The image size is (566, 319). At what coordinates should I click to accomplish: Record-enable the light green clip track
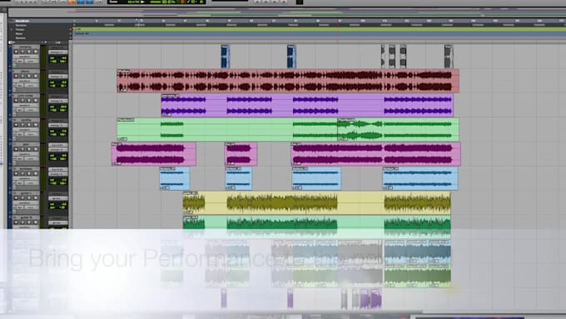(16, 125)
